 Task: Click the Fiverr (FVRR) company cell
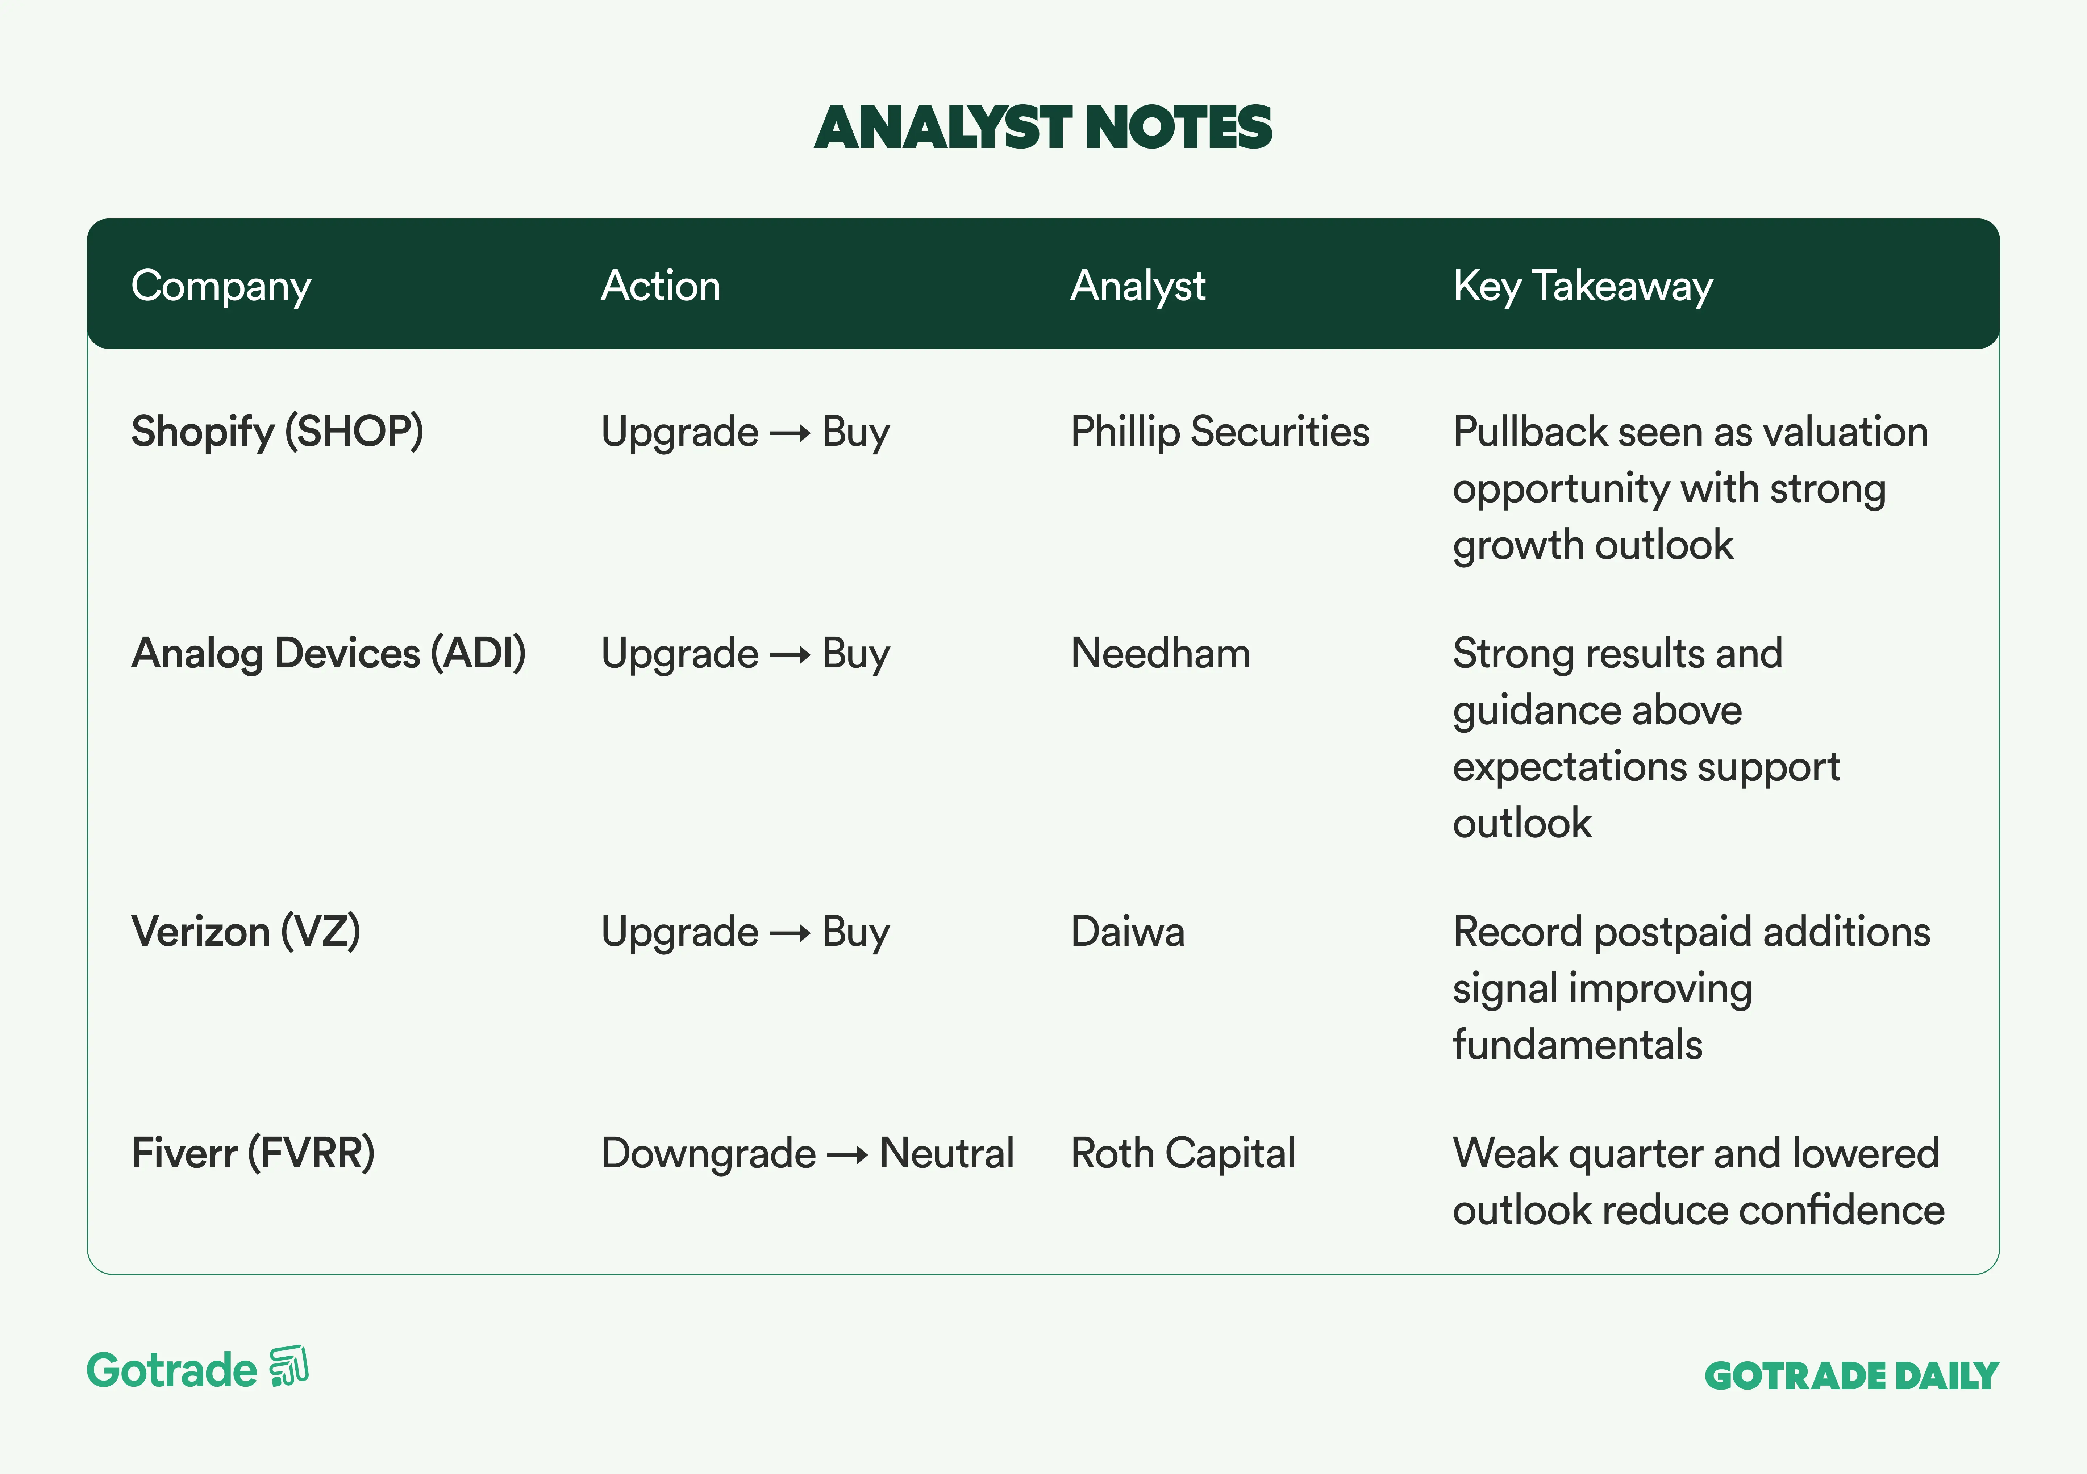(253, 1153)
